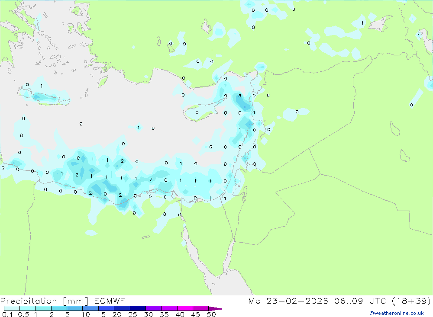Select the '40' legend scale label
Screen dimensions: 433x317
(x=180, y=314)
